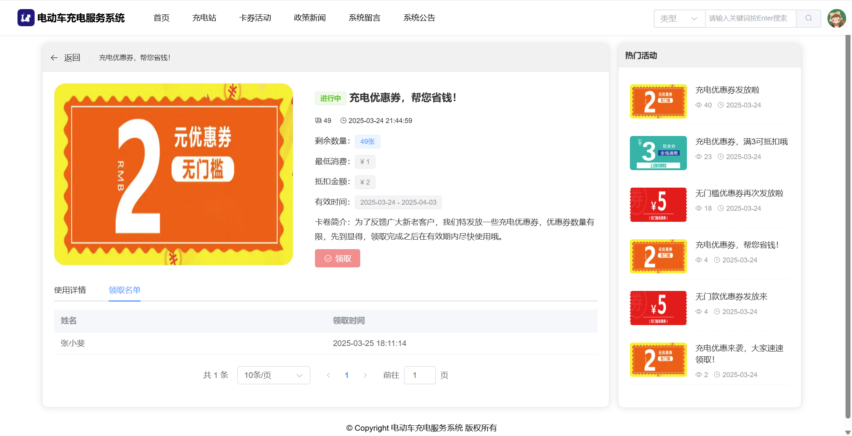Focus the keyword search input field

[750, 18]
